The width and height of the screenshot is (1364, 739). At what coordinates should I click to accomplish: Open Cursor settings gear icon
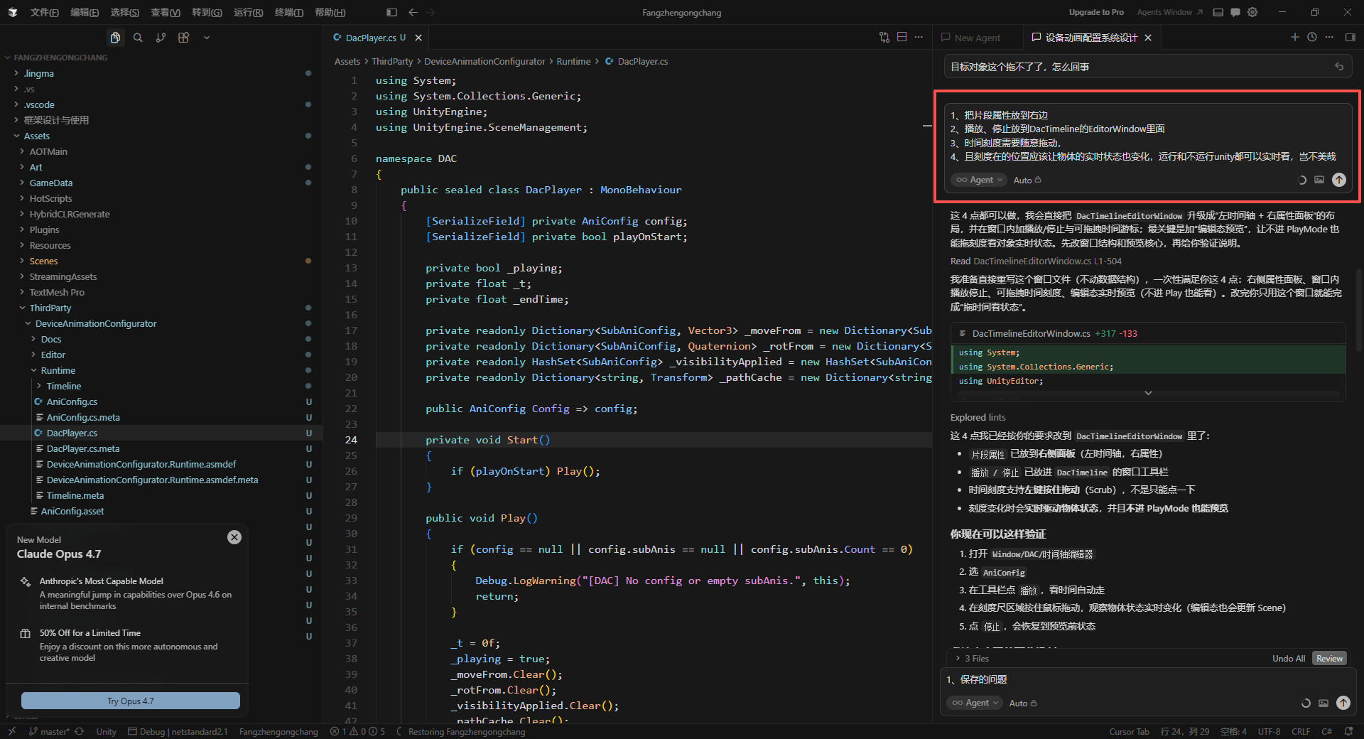1252,12
